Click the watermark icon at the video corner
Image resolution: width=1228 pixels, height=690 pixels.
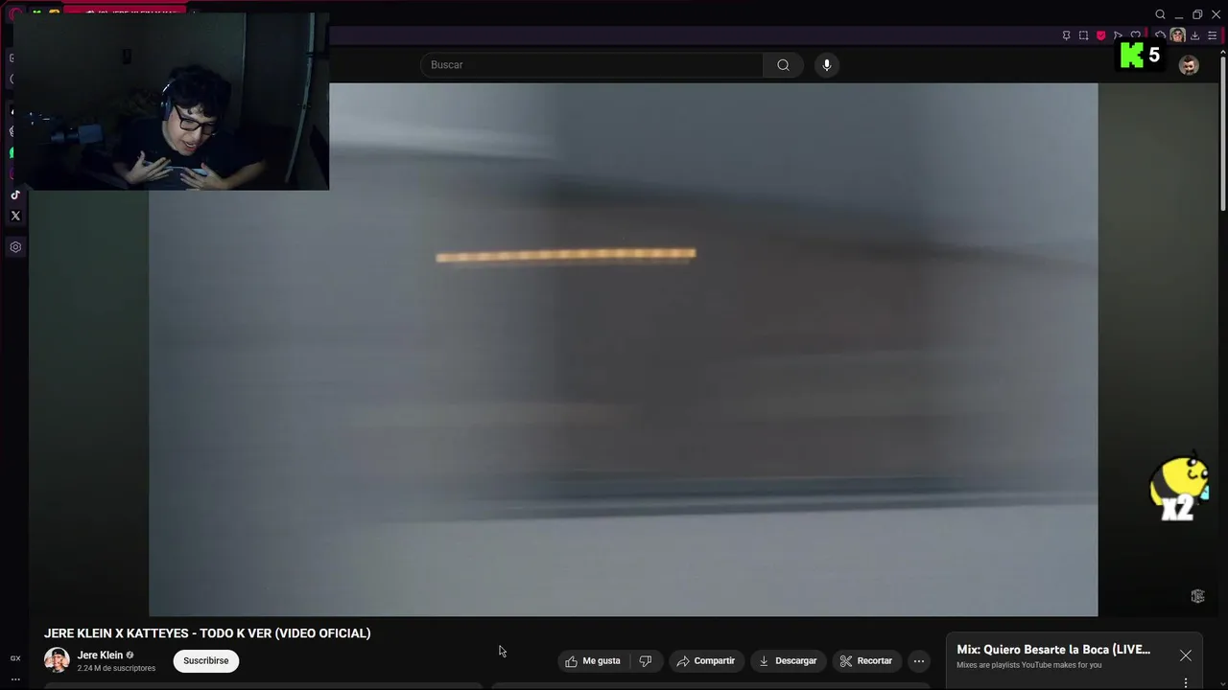click(x=1197, y=596)
